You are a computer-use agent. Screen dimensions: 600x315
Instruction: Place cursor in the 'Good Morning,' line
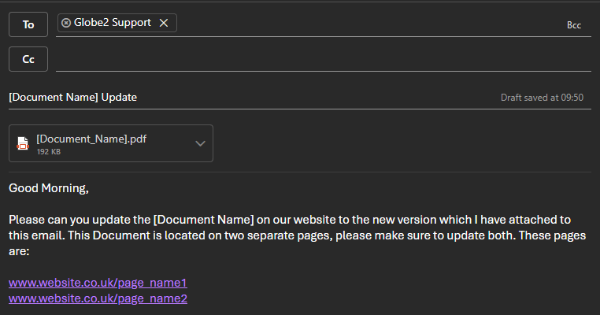point(49,188)
